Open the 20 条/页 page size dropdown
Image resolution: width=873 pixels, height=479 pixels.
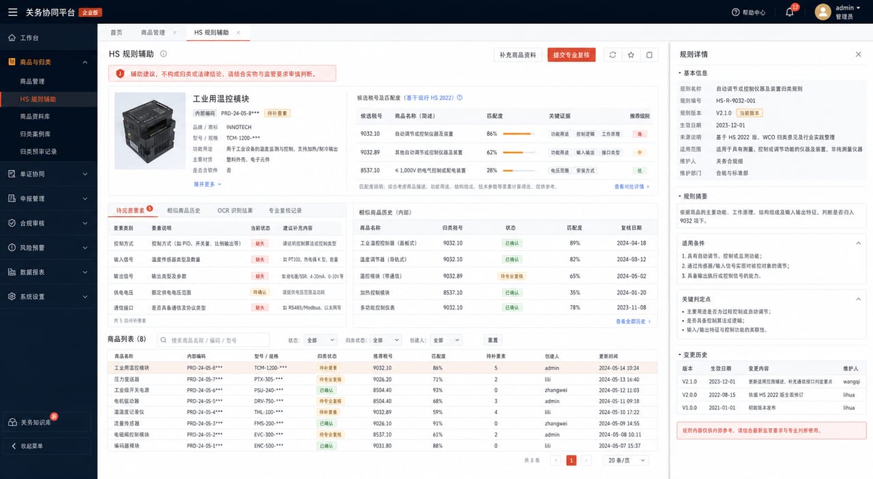(626, 460)
